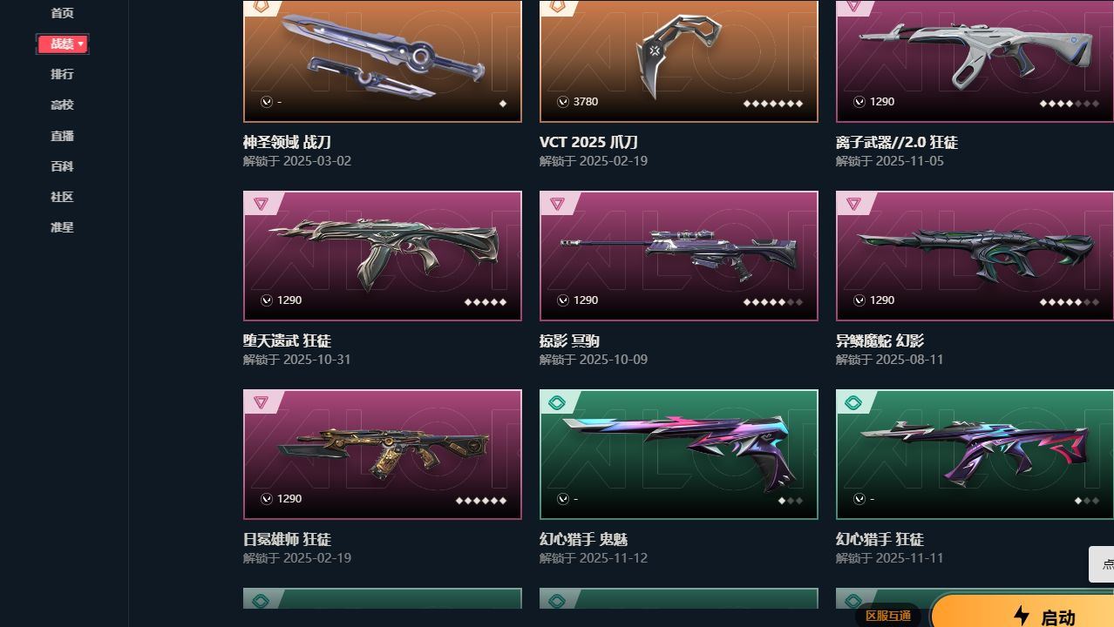The height and width of the screenshot is (627, 1114).
Task: Click the 区服互通 label button
Action: [x=888, y=616]
